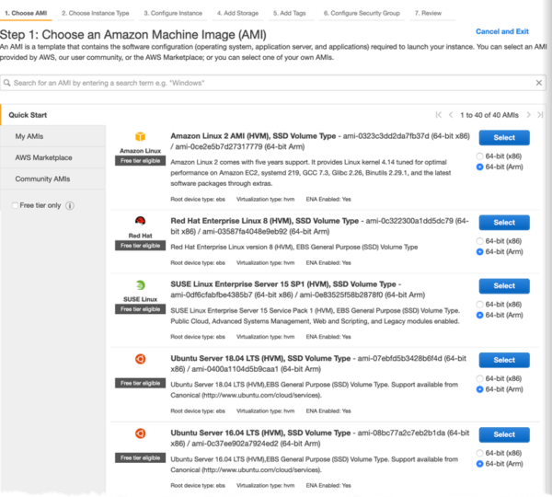Open the 1. Choose AMI step tab
The width and height of the screenshot is (552, 497).
26,13
